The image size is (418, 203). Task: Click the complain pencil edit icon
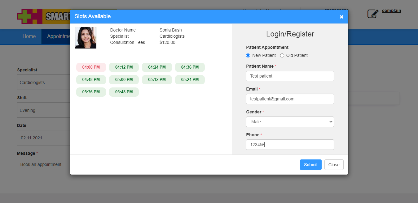point(373,14)
